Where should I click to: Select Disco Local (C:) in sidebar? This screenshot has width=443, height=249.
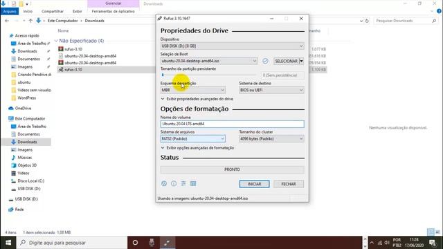(30, 181)
